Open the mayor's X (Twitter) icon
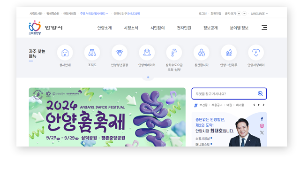 [262, 132]
